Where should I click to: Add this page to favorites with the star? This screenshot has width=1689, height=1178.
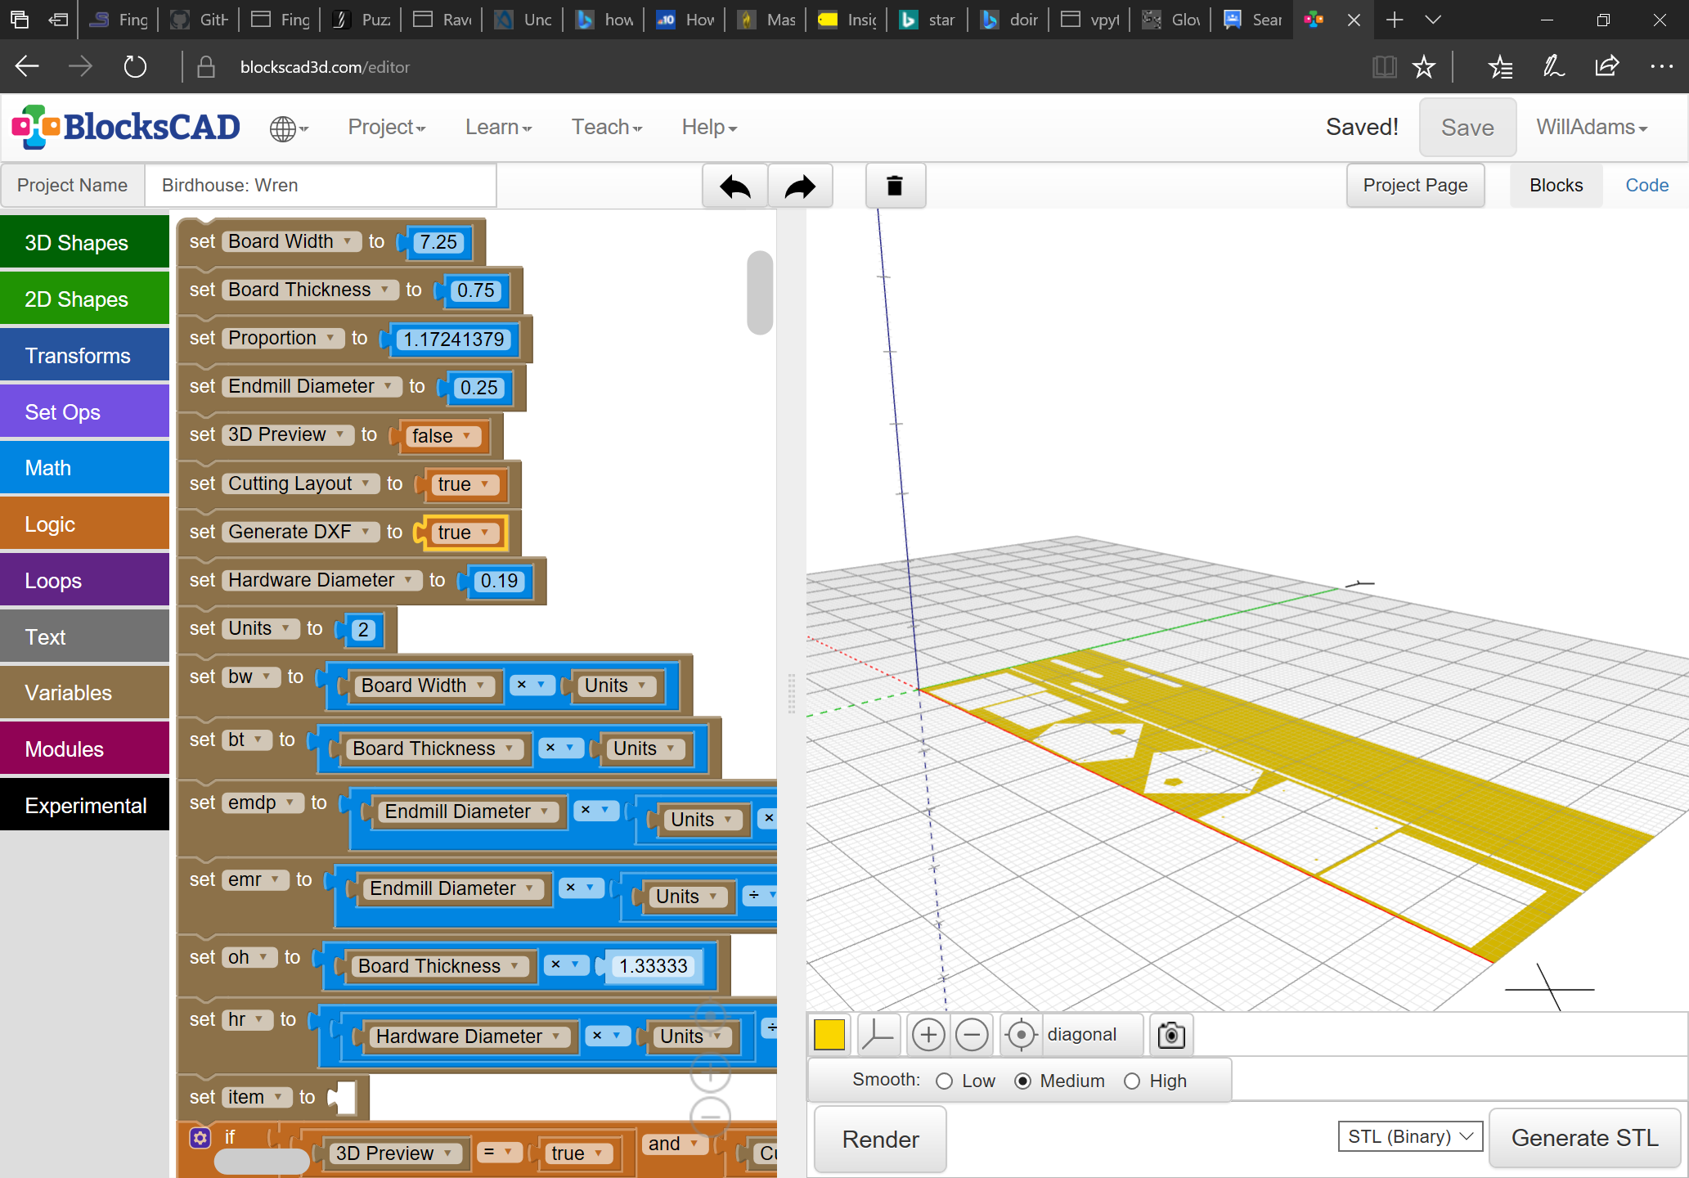[1424, 66]
